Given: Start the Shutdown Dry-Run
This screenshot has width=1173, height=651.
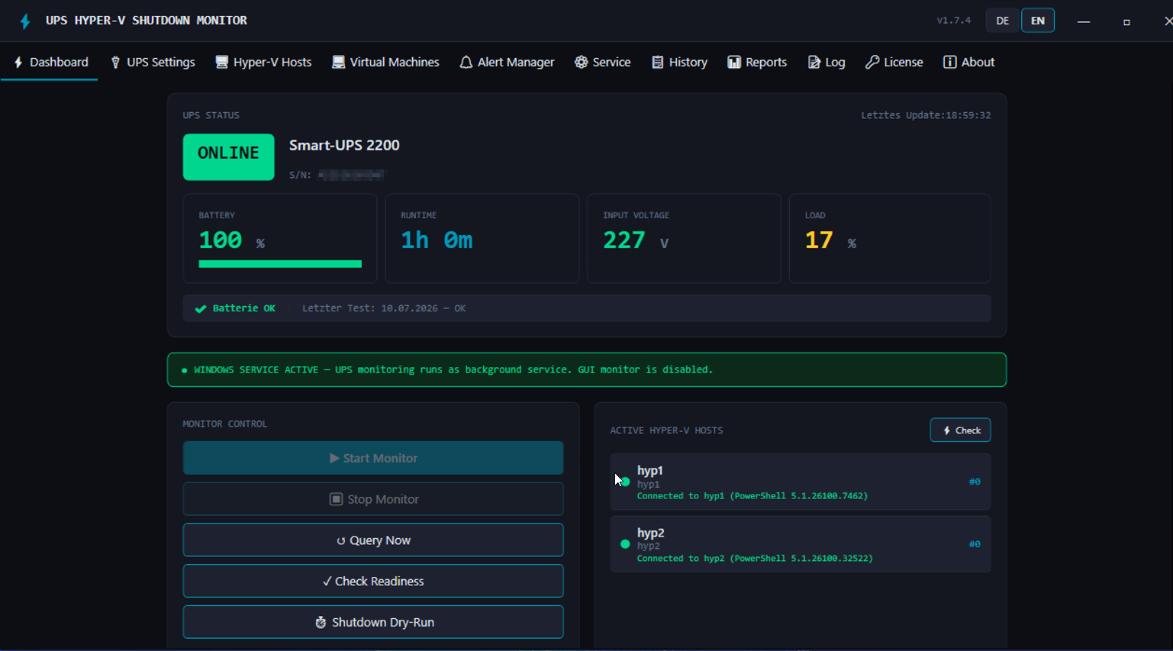Looking at the screenshot, I should pyautogui.click(x=373, y=622).
